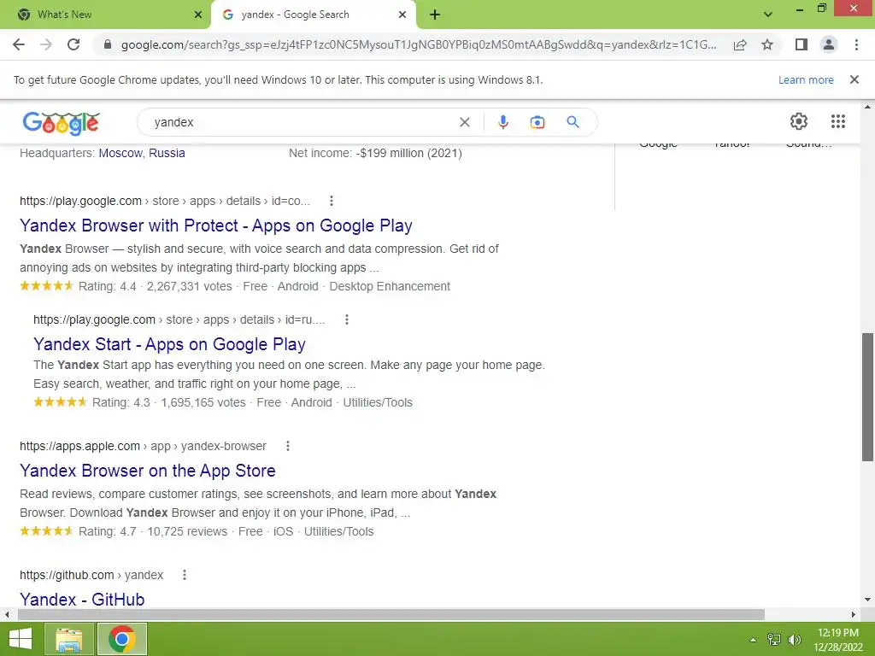875x656 pixels.
Task: Click the yandex search input field
Action: [302, 122]
